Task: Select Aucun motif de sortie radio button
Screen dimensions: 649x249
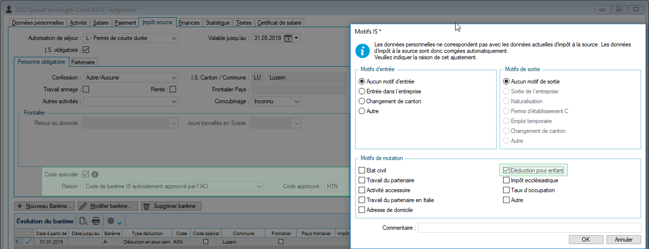Action: [506, 82]
